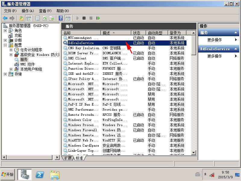The width and height of the screenshot is (241, 181).
Task: Click the Restart Service toolbar icon
Action: pyautogui.click(x=98, y=18)
